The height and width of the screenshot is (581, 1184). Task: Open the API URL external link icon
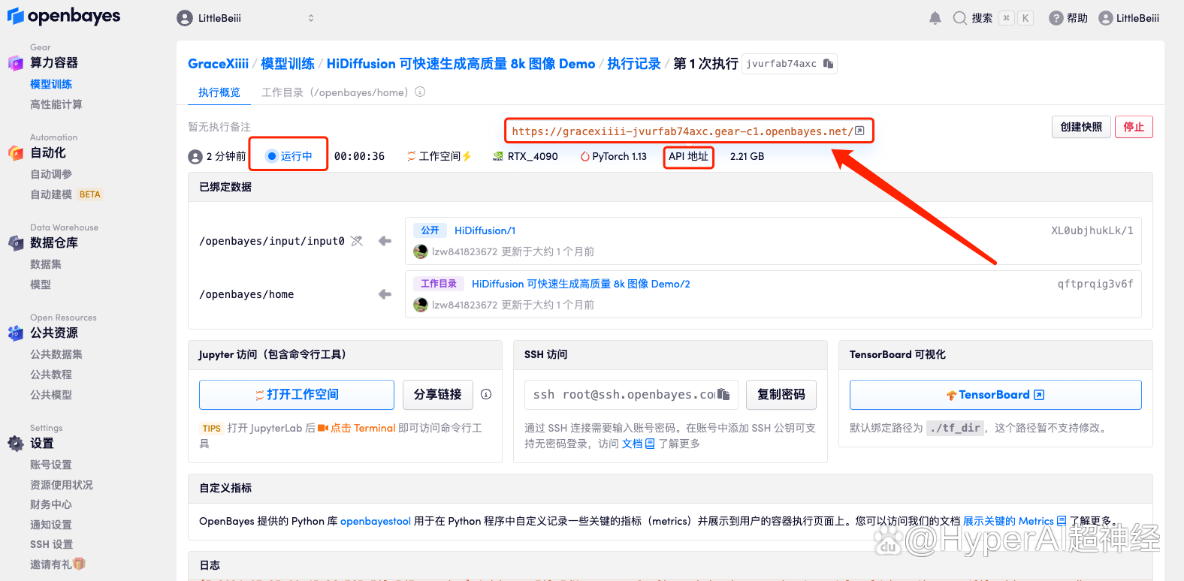[859, 131]
